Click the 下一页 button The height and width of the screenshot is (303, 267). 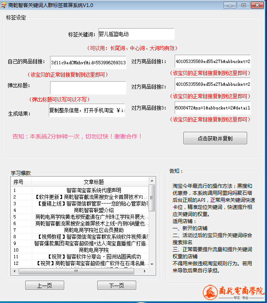pos(117,286)
